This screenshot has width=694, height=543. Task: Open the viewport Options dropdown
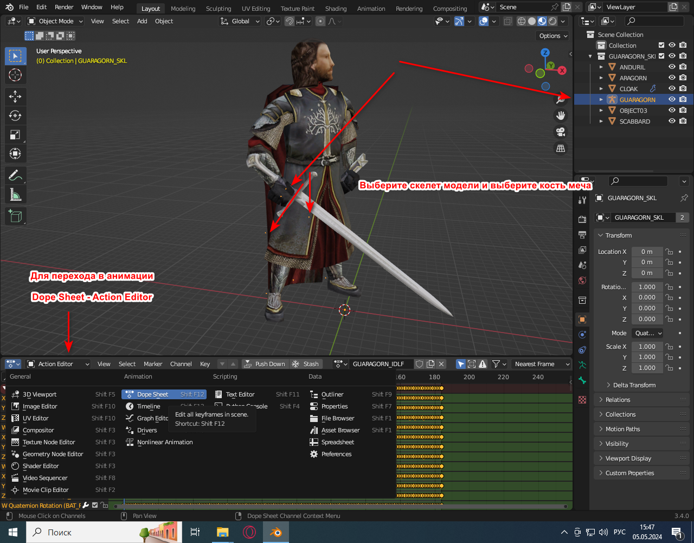pyautogui.click(x=553, y=36)
